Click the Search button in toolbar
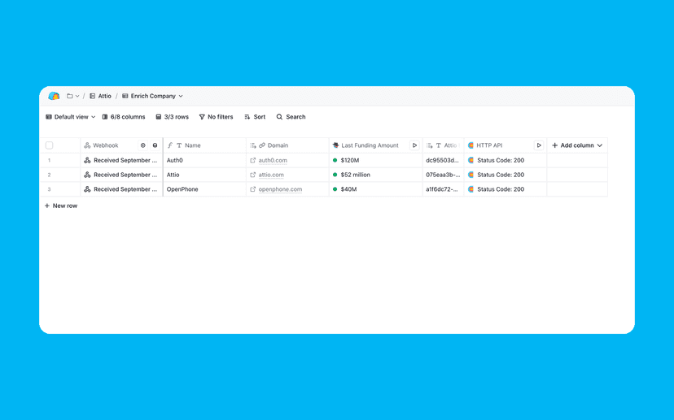 click(291, 117)
